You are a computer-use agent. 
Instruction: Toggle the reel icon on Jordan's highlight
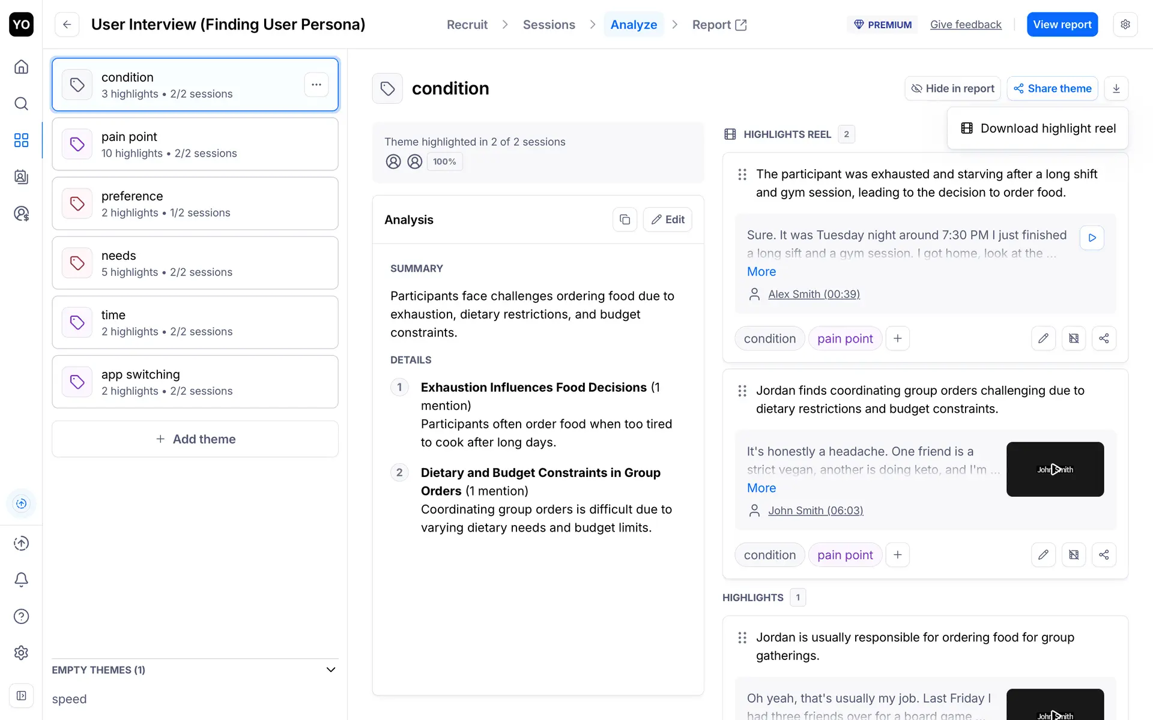pos(1074,555)
